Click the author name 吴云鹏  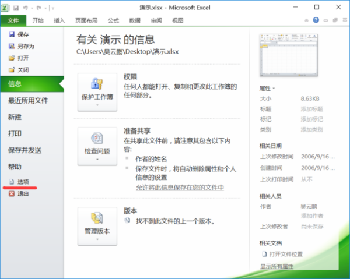pyautogui.click(x=309, y=207)
